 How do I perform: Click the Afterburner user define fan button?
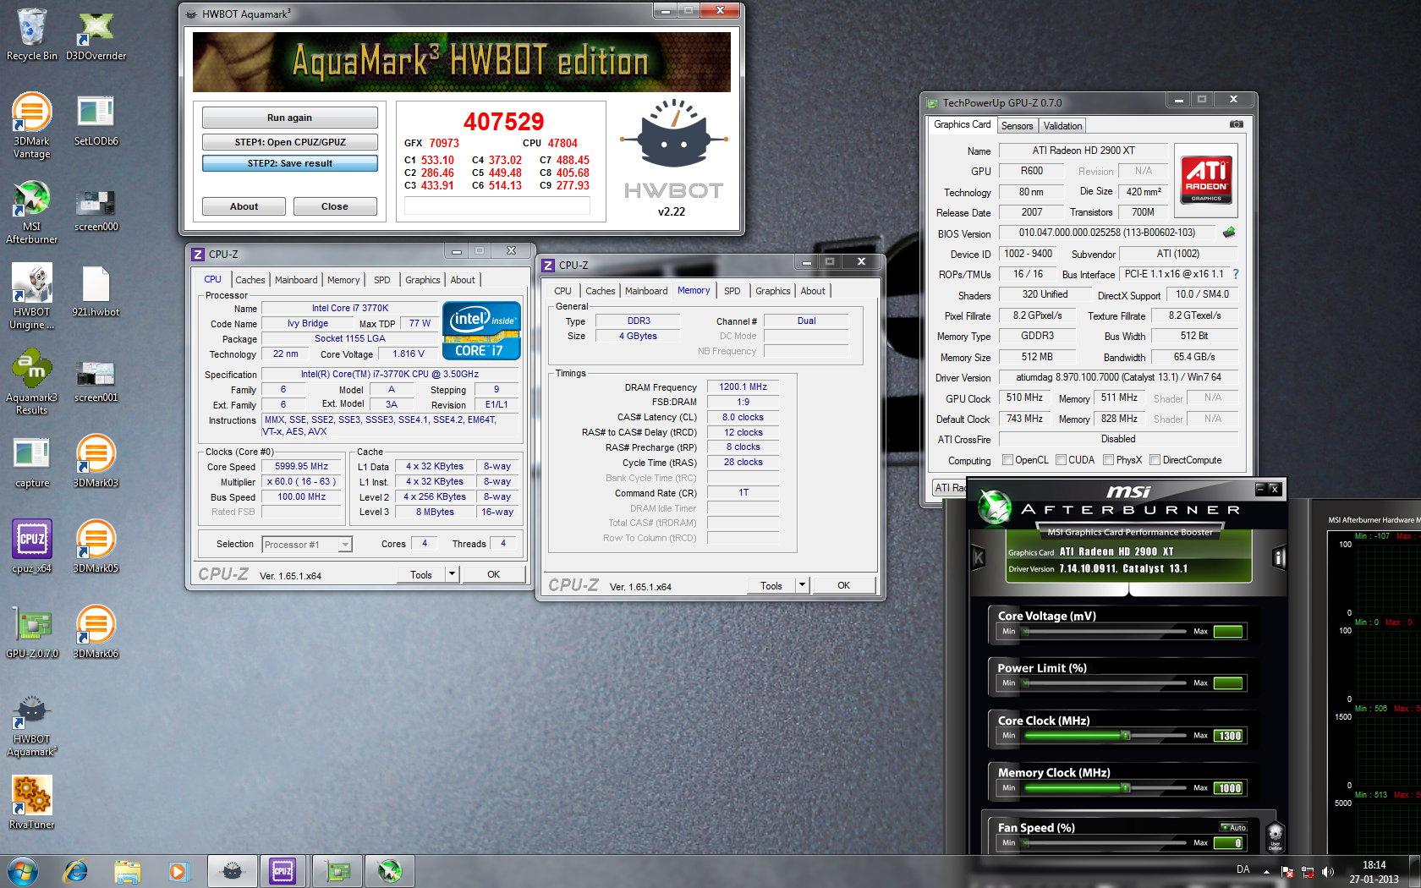1275,836
